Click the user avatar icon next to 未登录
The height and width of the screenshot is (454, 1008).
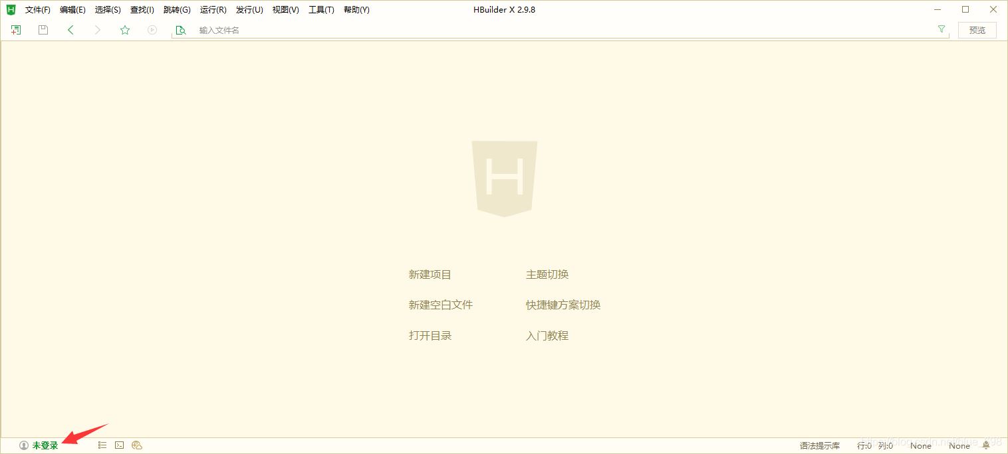point(24,445)
